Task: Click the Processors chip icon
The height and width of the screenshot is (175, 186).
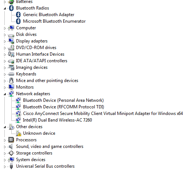Action: point(11,140)
